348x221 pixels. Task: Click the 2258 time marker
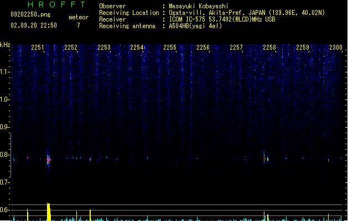tap(269, 48)
